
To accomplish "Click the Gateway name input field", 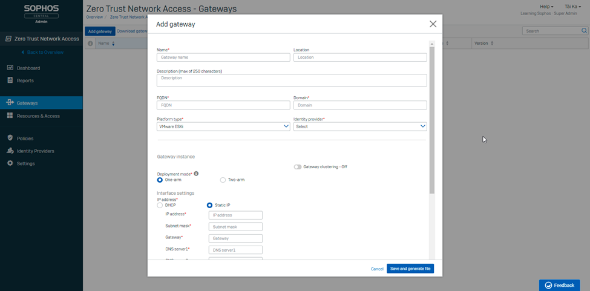I will (x=223, y=57).
